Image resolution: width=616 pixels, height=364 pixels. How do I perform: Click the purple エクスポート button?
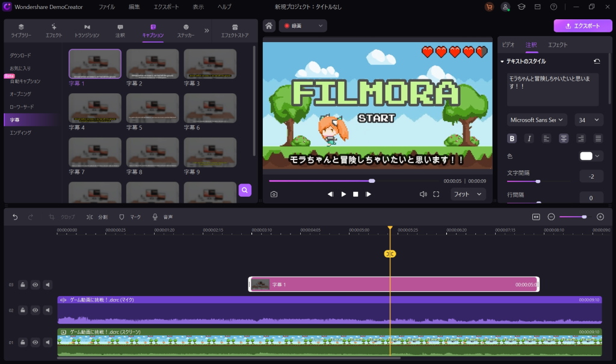click(582, 26)
